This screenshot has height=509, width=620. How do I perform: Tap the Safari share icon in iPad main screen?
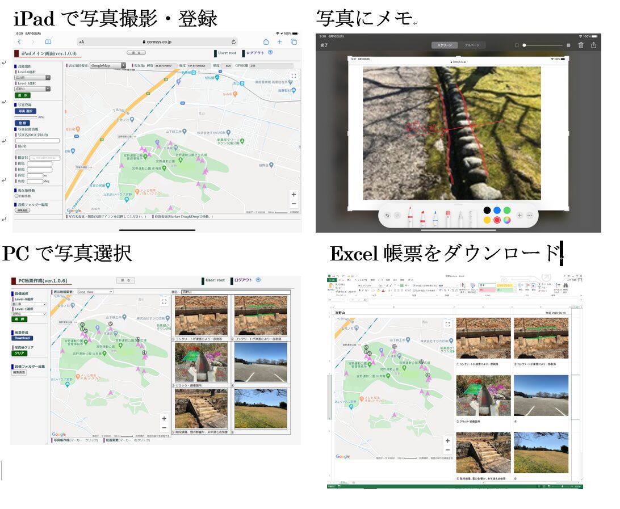pos(266,42)
